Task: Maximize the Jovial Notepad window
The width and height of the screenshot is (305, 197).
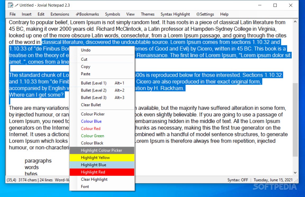Action: [x=275, y=5]
